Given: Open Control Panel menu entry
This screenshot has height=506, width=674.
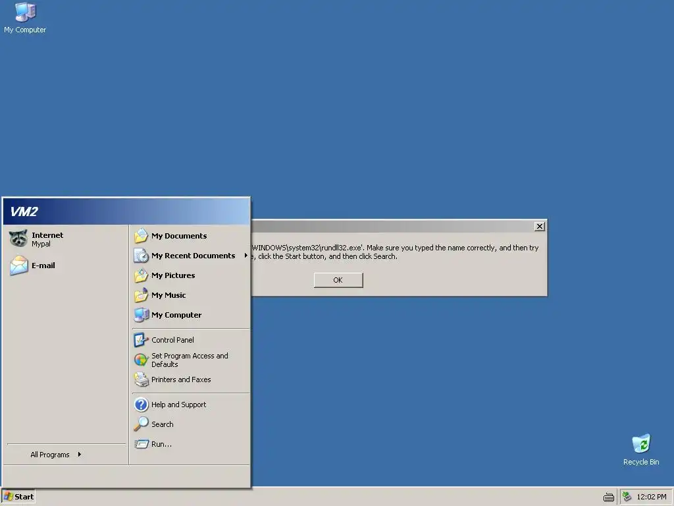Looking at the screenshot, I should click(x=191, y=340).
